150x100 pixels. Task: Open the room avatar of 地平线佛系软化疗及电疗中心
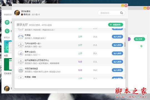tap(21, 62)
